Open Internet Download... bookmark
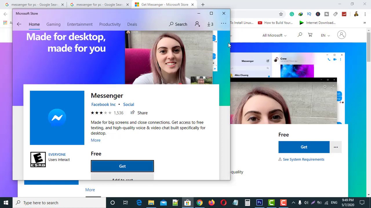This screenshot has width=371, height=208. (x=317, y=23)
